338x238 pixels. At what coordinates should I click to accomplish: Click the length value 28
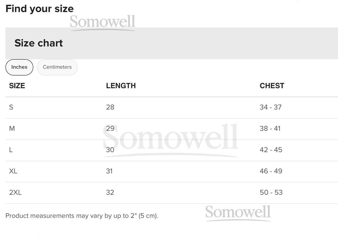(x=110, y=107)
